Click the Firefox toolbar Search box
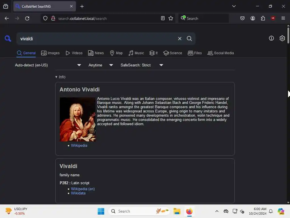The image size is (290, 218). coord(203,18)
